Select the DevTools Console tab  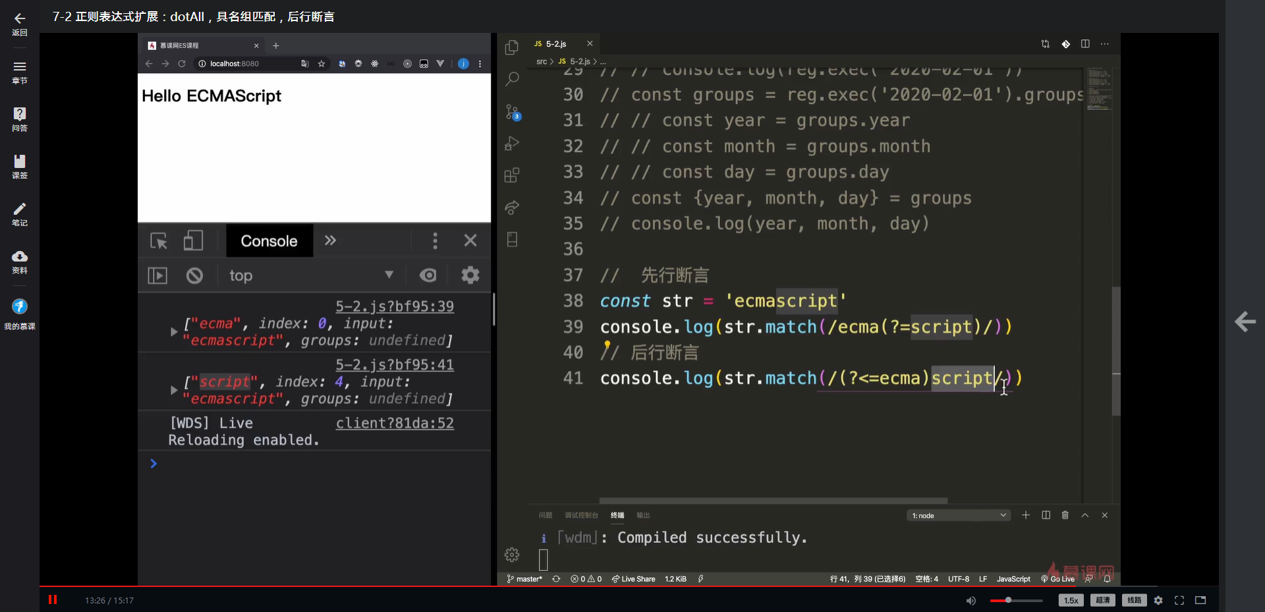click(269, 241)
